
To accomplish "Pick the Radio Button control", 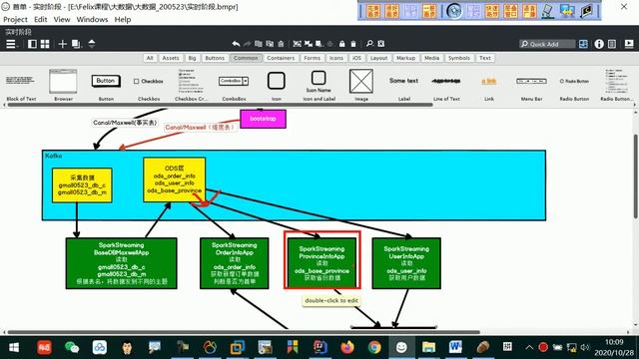I will [x=574, y=85].
